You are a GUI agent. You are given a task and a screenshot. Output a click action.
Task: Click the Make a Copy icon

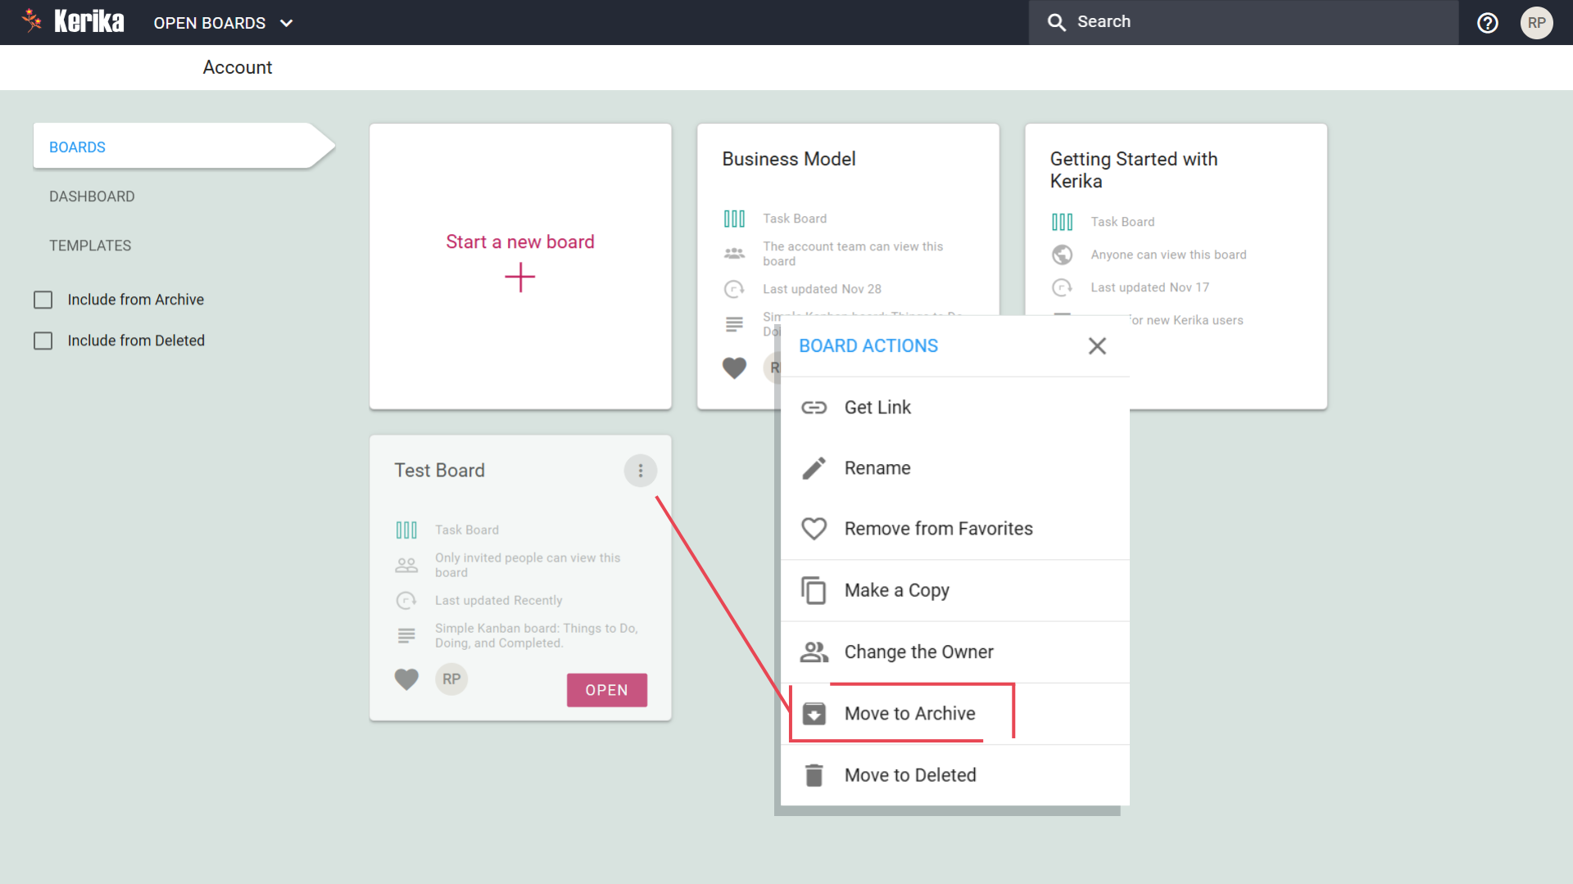click(x=814, y=590)
